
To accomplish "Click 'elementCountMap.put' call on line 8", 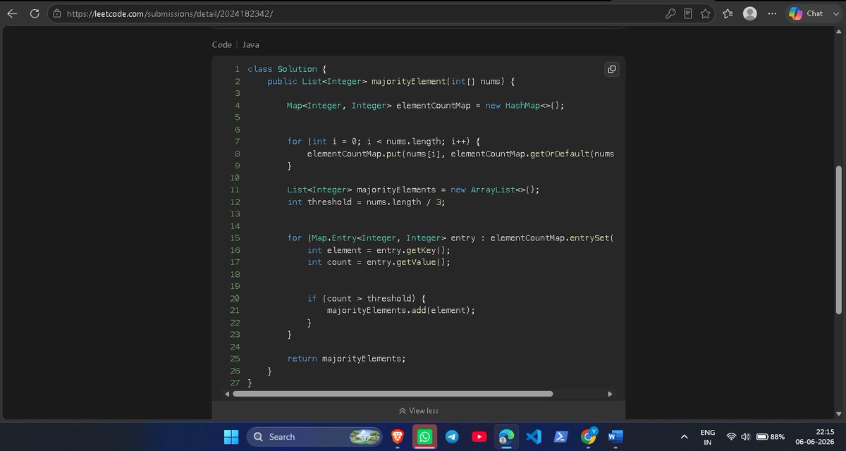I will [354, 154].
